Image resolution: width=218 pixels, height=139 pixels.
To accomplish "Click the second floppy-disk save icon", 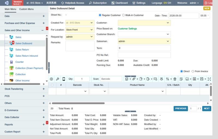I will tap(202, 79).
